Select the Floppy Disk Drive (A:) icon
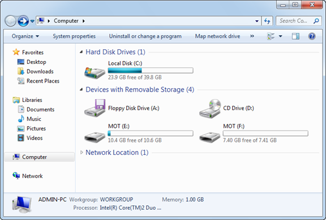This screenshot has width=326, height=220. tap(95, 108)
